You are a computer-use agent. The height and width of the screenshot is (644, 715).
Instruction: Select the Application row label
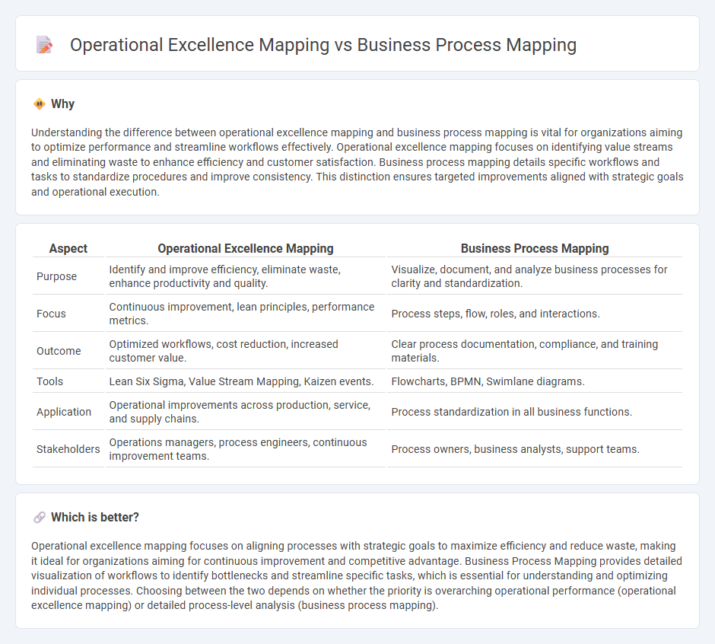point(64,412)
